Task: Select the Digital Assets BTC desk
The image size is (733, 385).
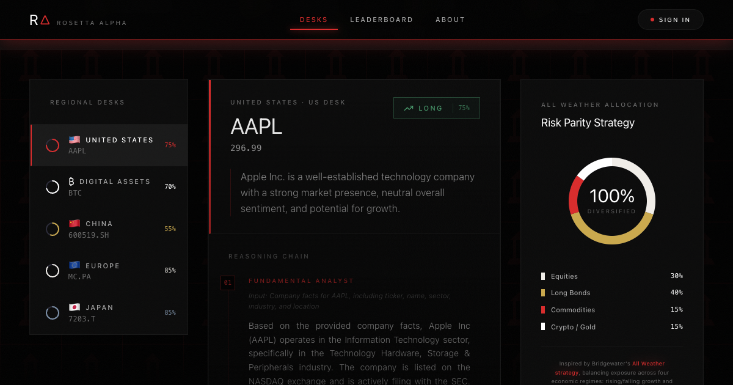Action: pyautogui.click(x=109, y=187)
